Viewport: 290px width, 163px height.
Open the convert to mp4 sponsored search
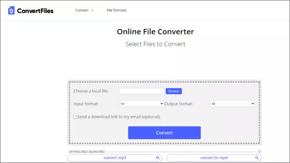coord(214,158)
